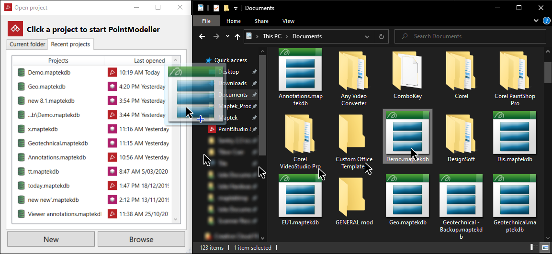
Task: Go up one folder level arrow
Action: pyautogui.click(x=238, y=36)
